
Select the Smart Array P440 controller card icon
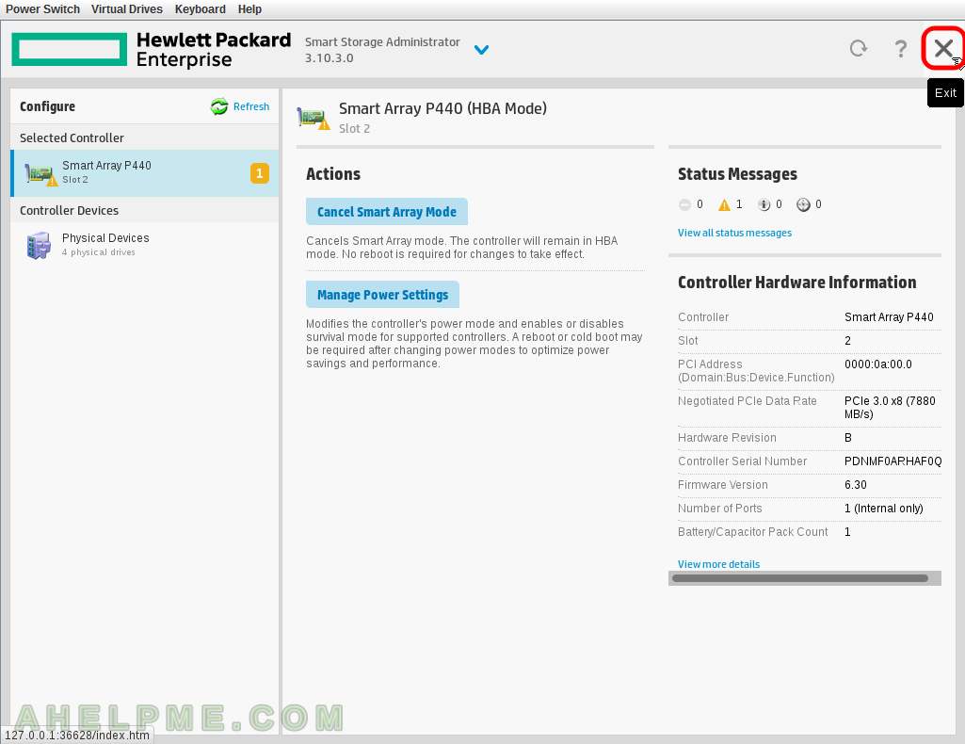(40, 173)
